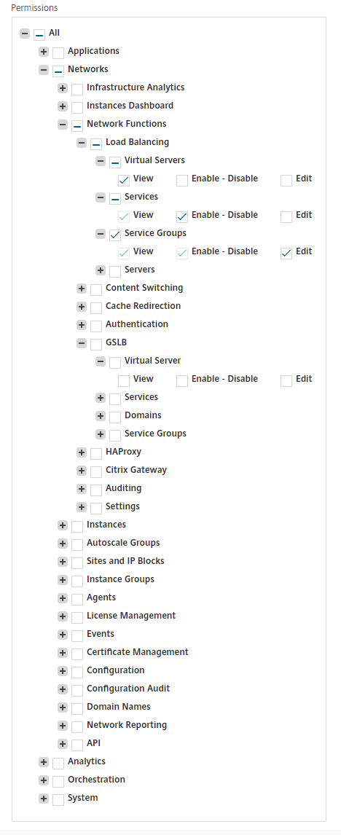Collapse the All root node

point(25,34)
